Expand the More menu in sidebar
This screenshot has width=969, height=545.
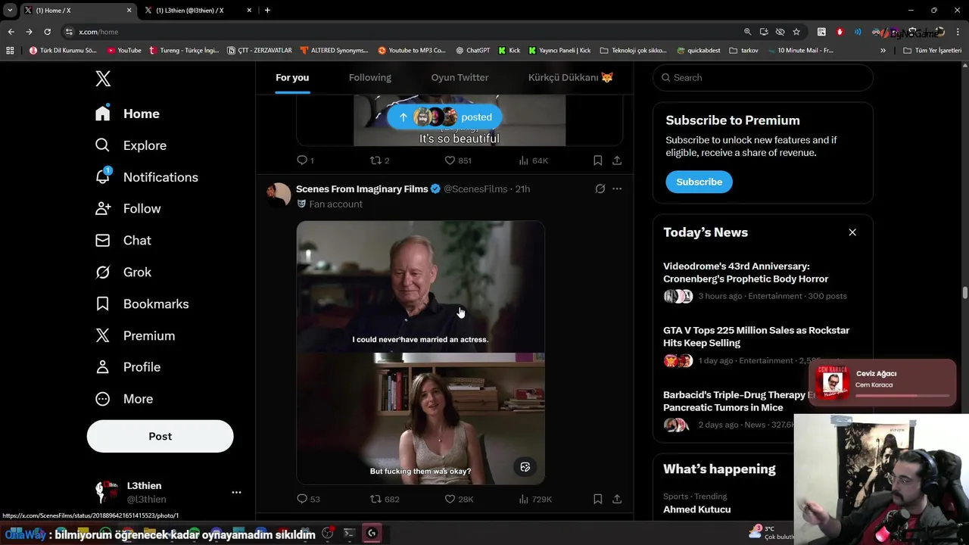tap(123, 399)
